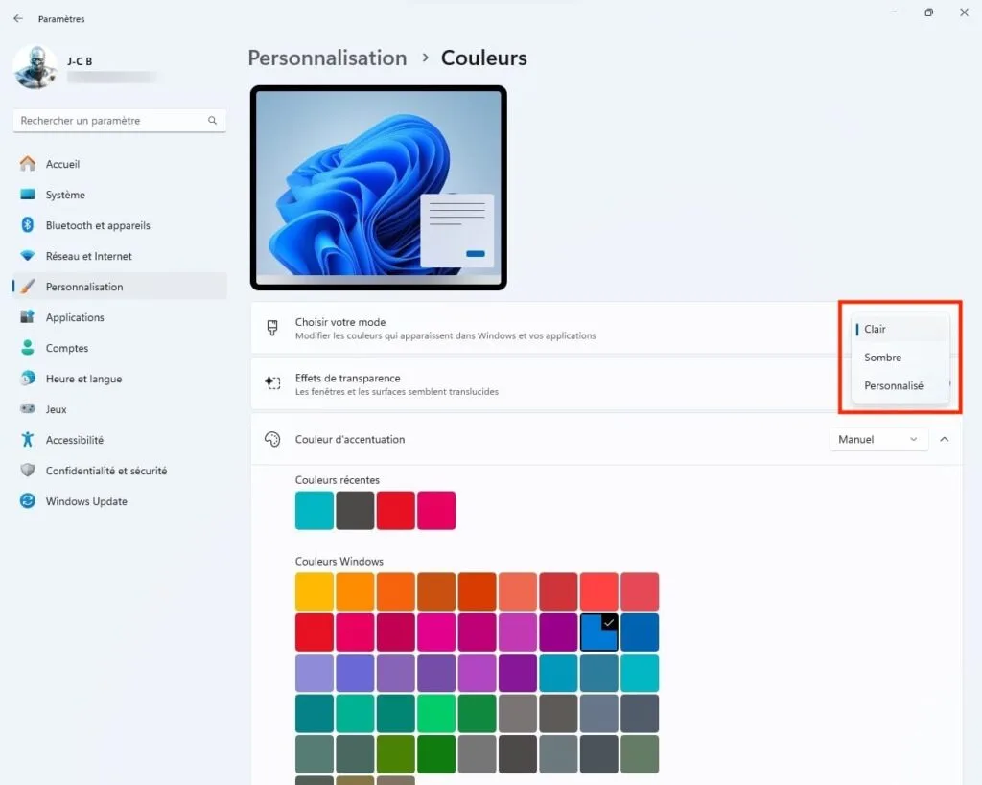
Task: Choose the bright green Windows color
Action: (x=436, y=713)
